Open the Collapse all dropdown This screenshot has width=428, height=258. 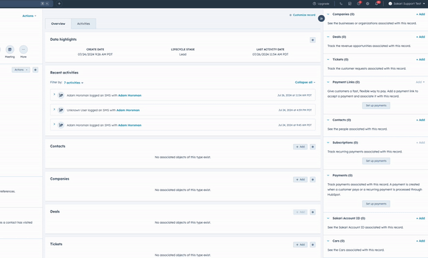[305, 82]
